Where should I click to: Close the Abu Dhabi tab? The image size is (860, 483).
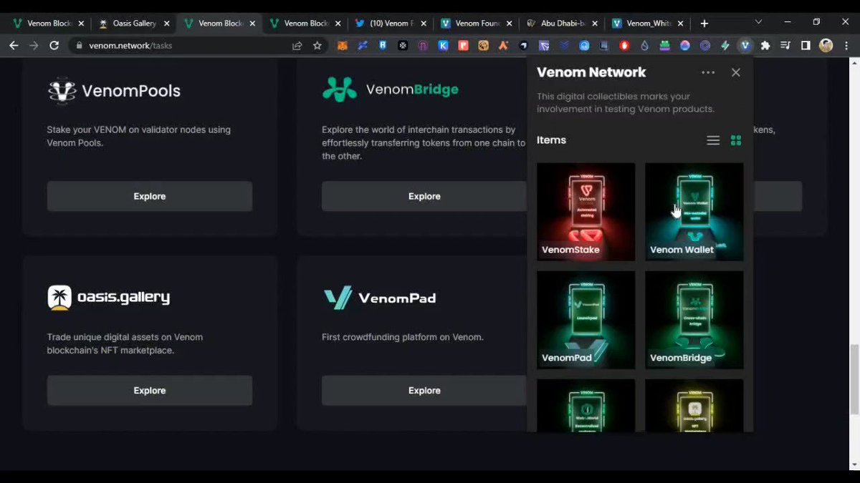click(595, 23)
